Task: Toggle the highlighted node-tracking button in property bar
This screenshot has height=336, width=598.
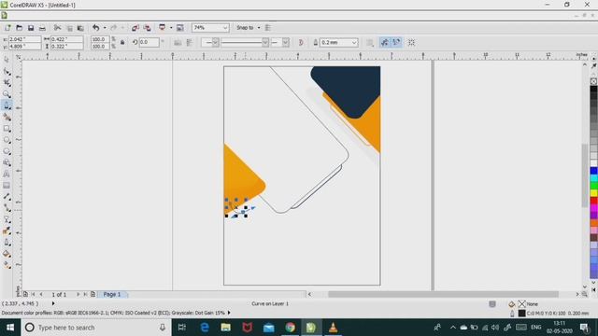Action: pyautogui.click(x=385, y=43)
